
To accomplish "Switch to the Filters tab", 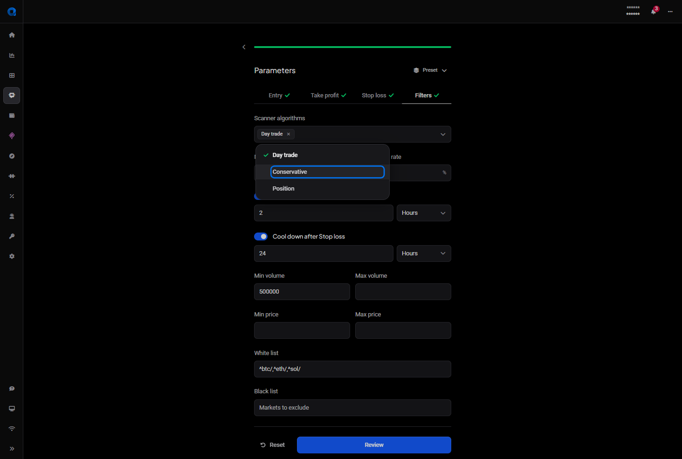I will (x=427, y=96).
